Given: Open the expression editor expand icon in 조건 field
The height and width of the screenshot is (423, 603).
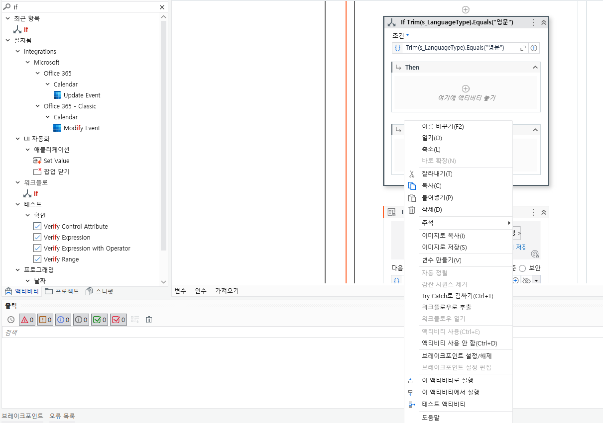Looking at the screenshot, I should pyautogui.click(x=523, y=48).
